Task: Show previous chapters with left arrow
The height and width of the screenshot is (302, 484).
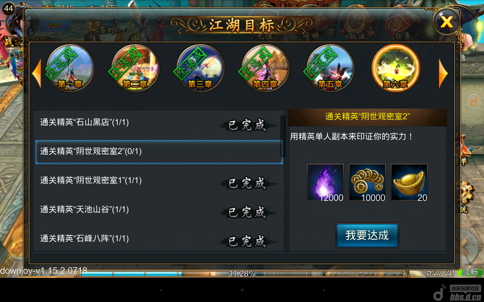Action: click(37, 73)
